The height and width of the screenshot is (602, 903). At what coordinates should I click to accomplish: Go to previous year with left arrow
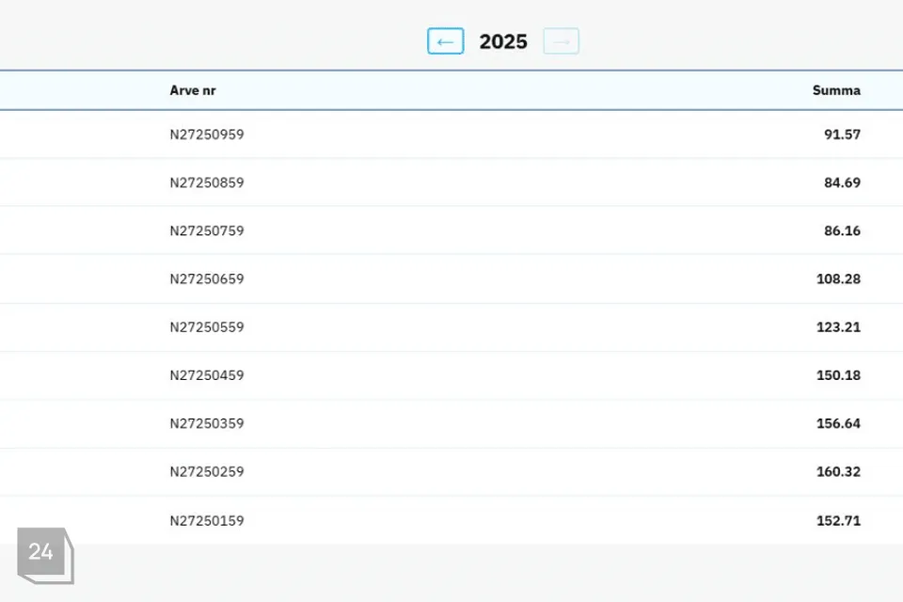pos(445,41)
